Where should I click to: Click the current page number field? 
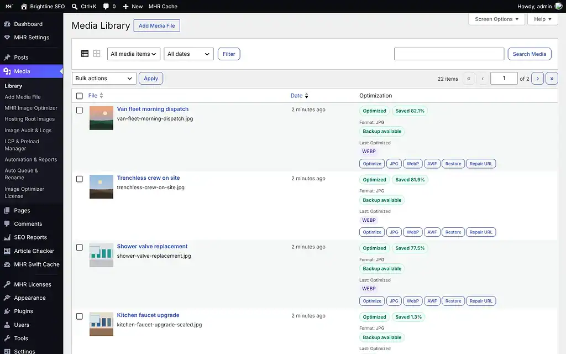click(x=504, y=79)
